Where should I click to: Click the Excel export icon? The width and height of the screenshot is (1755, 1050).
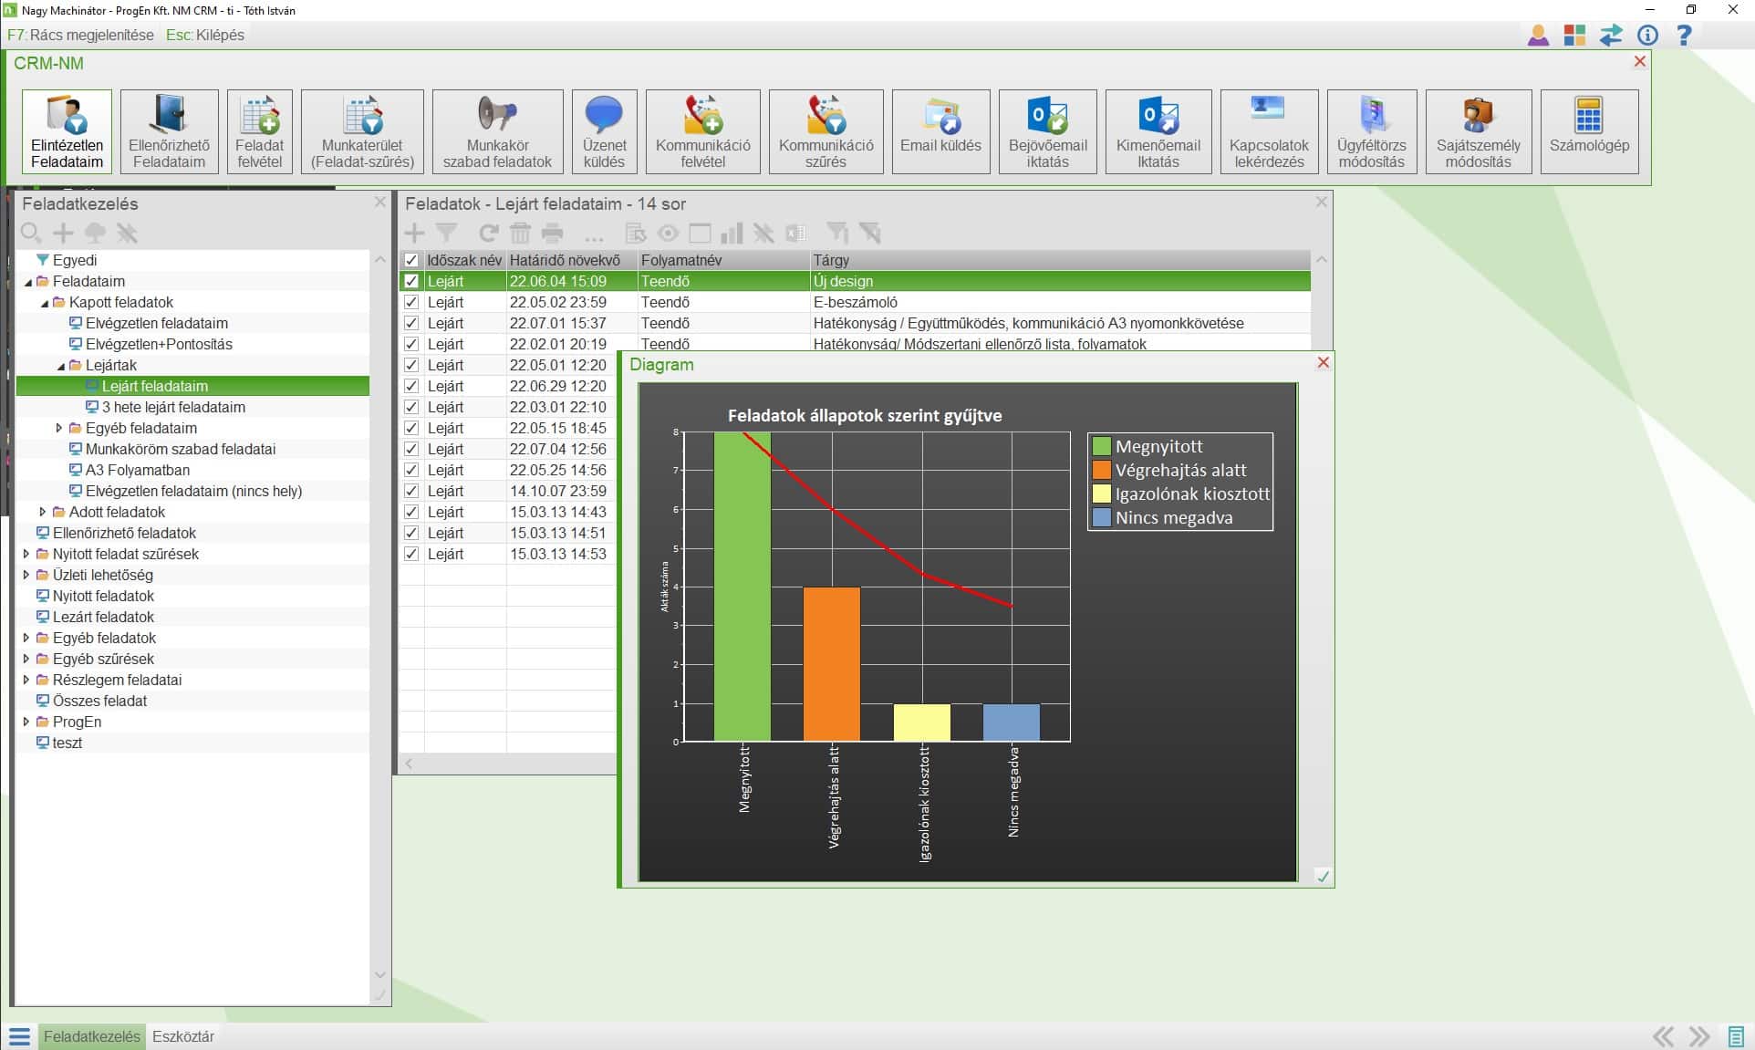point(795,234)
